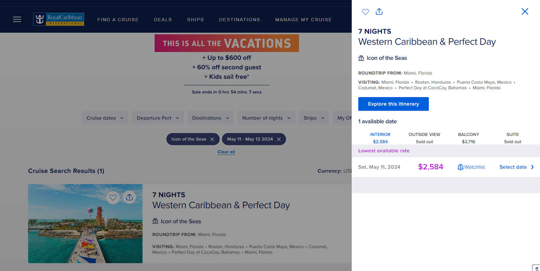540x271 pixels.
Task: Click the ship icon beside Icon of the Seas
Action: [x=361, y=58]
